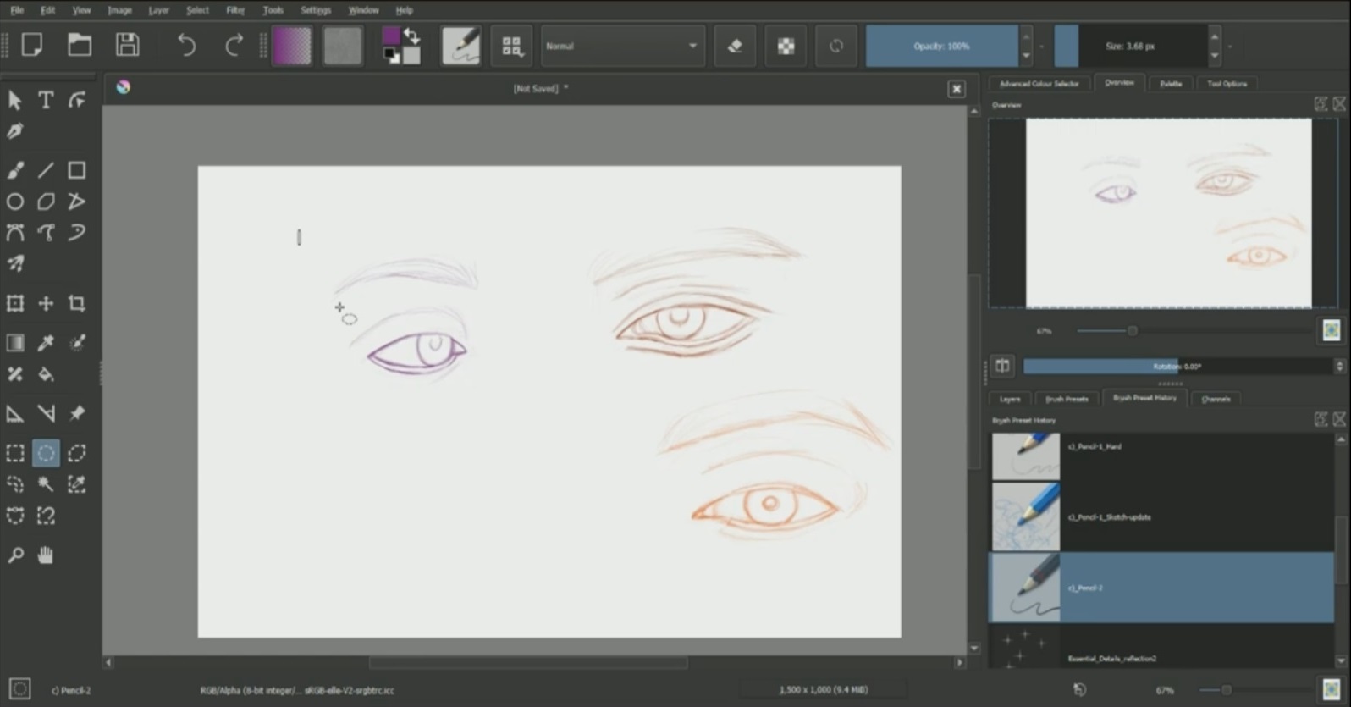Screen dimensions: 1351x707
Task: Select the c)_Pencil-1_Hard preset from history
Action: [x=1161, y=456]
